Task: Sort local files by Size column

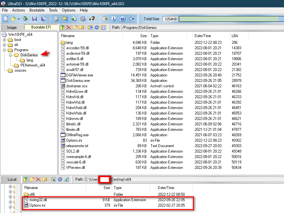Action: coord(99,188)
